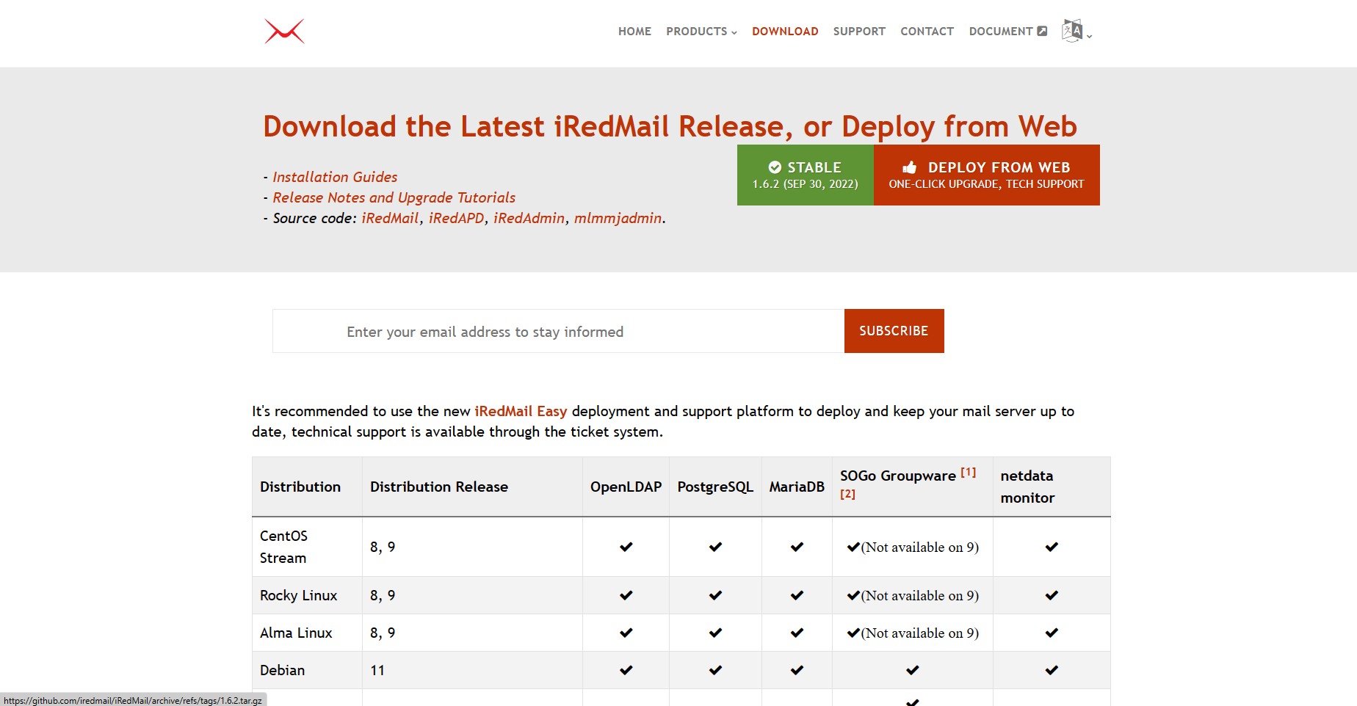Open the iRedAdmin source code link
Screen dimensions: 1357x706
click(x=529, y=218)
